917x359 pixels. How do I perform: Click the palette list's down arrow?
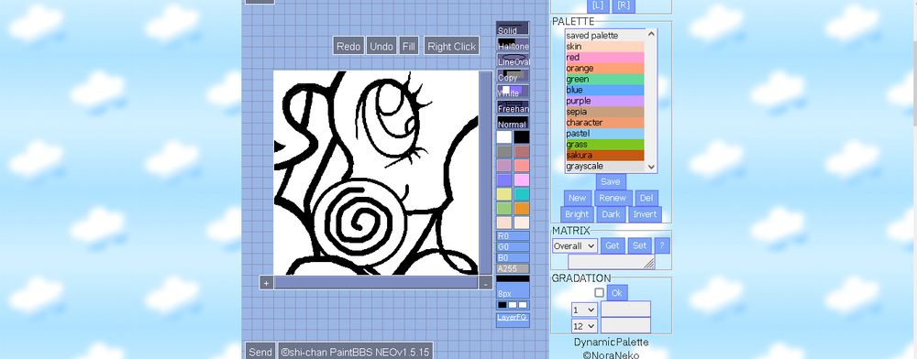(651, 167)
